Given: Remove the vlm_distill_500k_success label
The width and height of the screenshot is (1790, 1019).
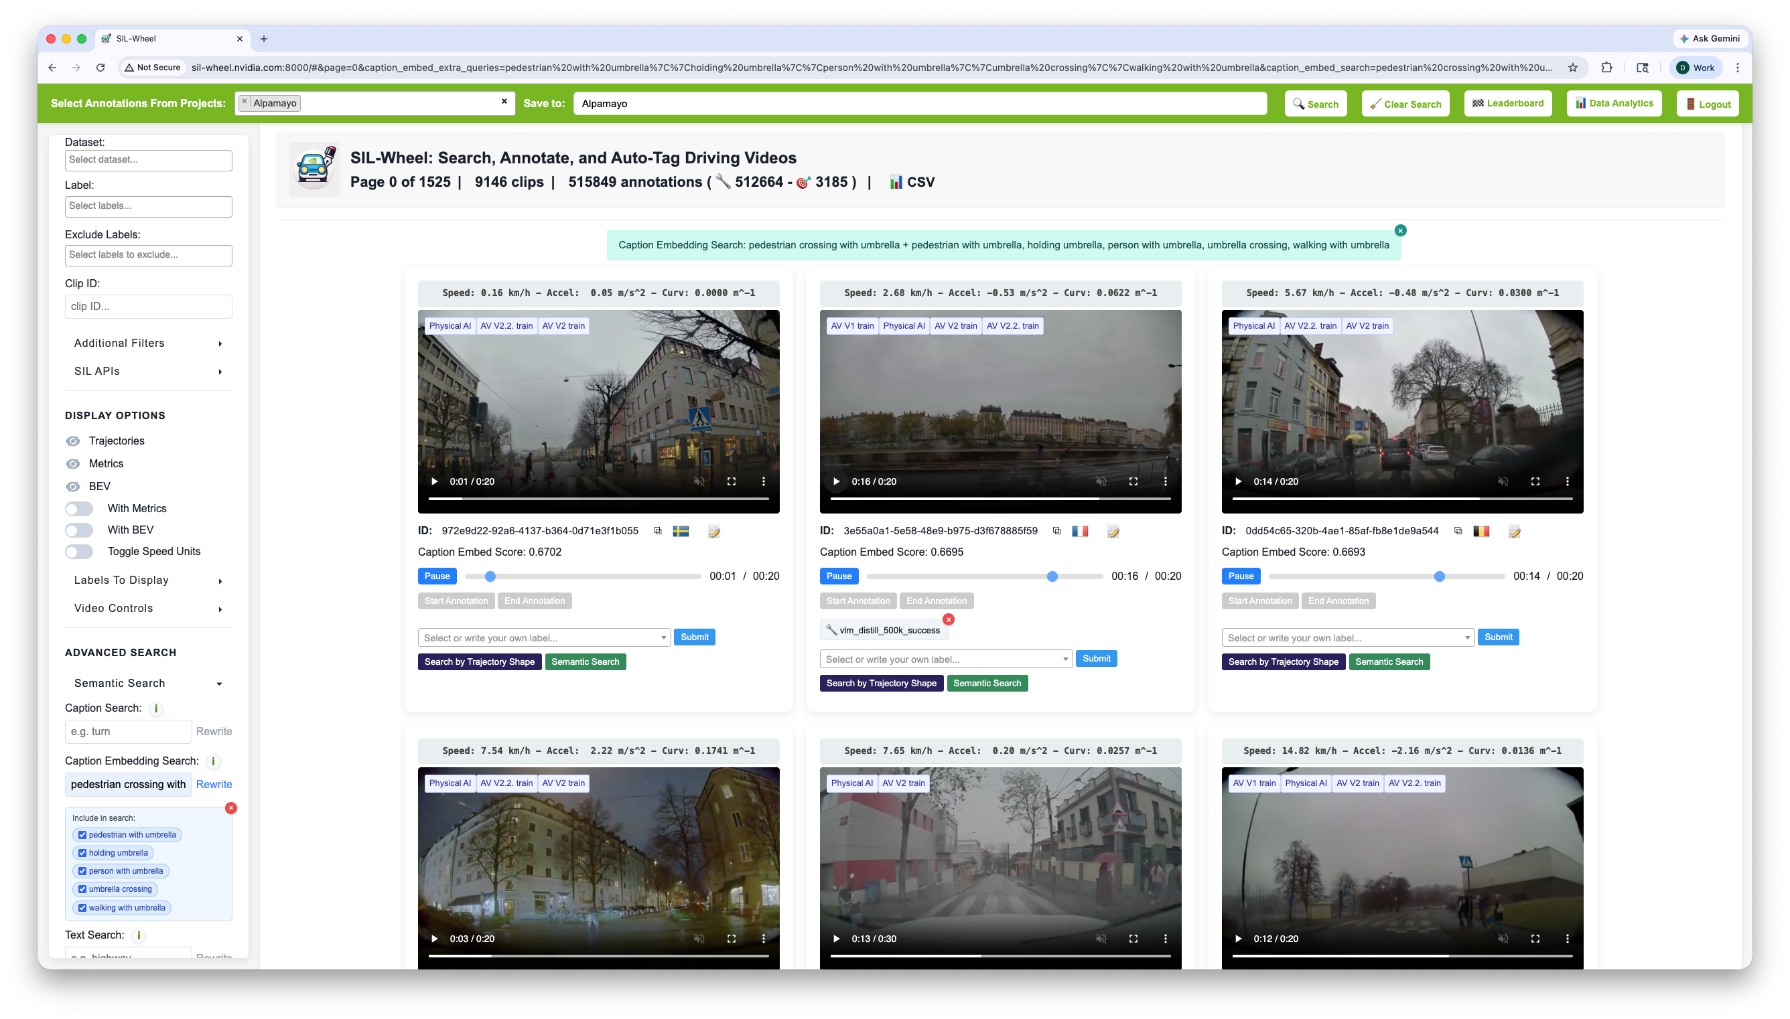Looking at the screenshot, I should click(x=949, y=619).
